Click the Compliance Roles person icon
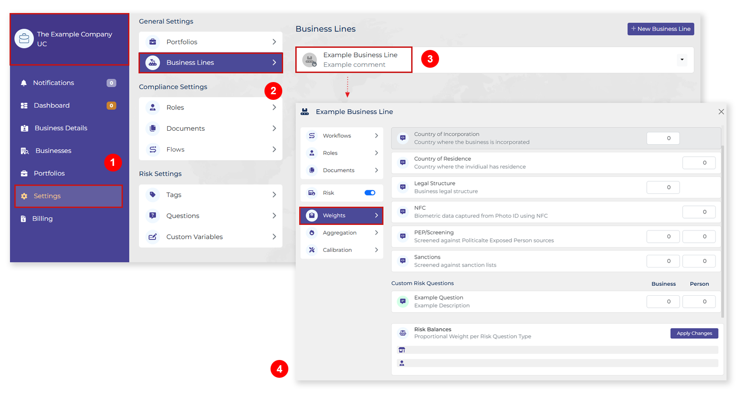 152,107
